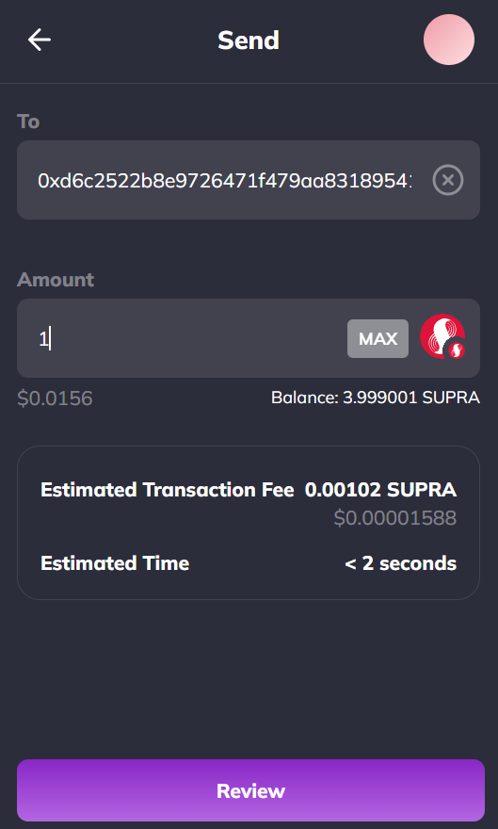Focus the recipient address field
Viewport: 498px width, 829px height.
click(249, 180)
